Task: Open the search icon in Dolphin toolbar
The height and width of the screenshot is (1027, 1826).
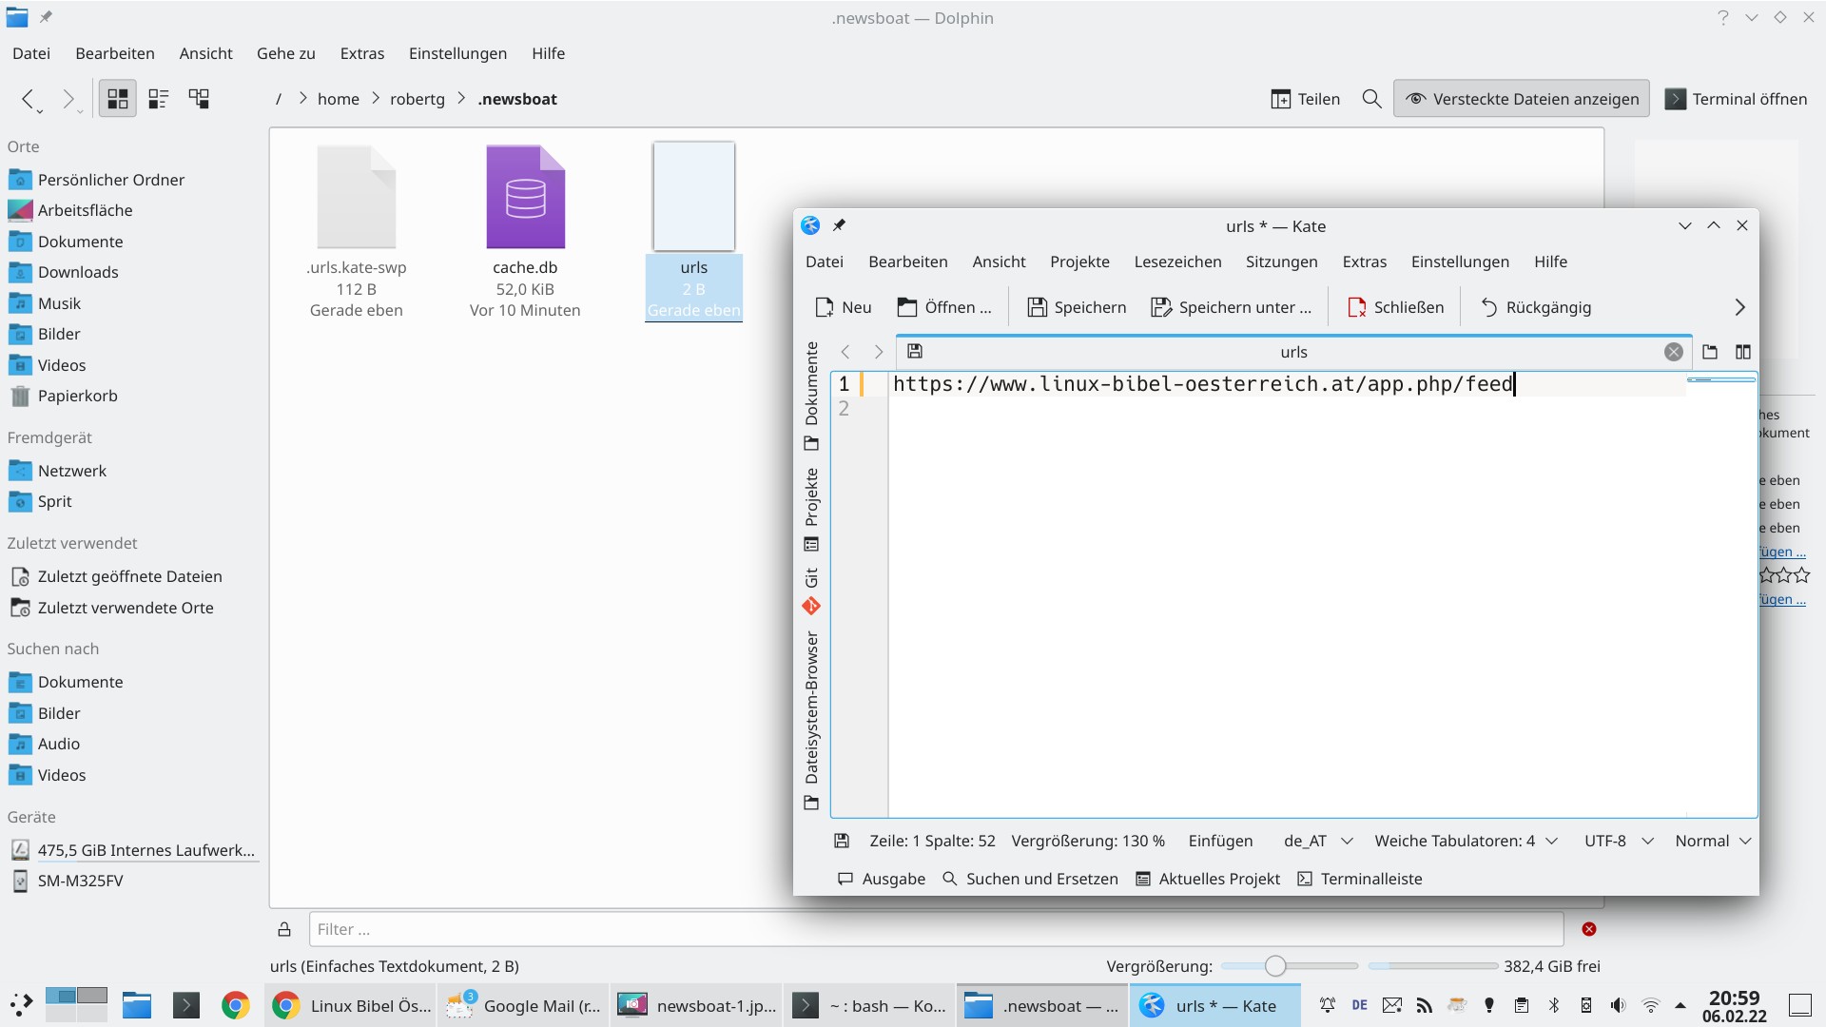Action: click(x=1371, y=99)
